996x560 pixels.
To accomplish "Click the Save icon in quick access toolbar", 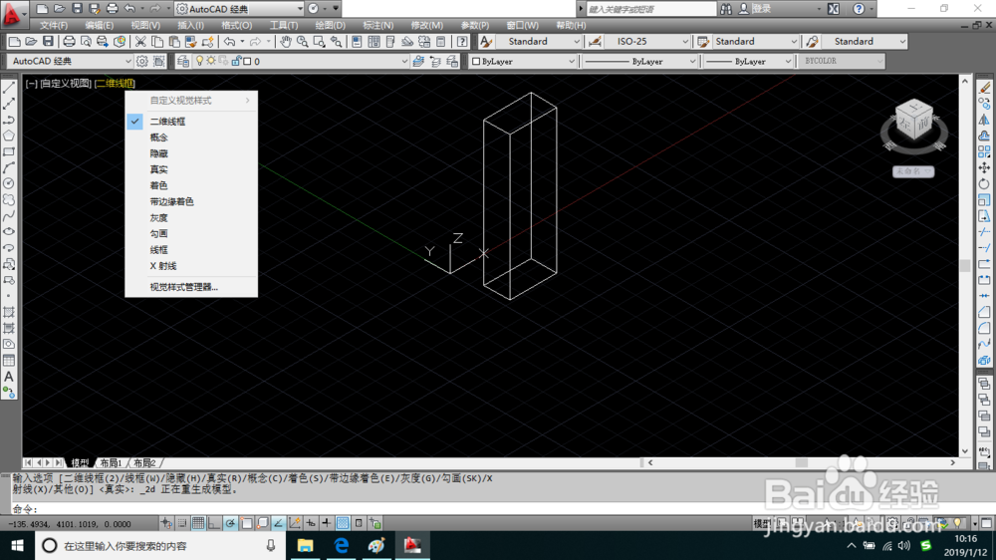I will 77,9.
